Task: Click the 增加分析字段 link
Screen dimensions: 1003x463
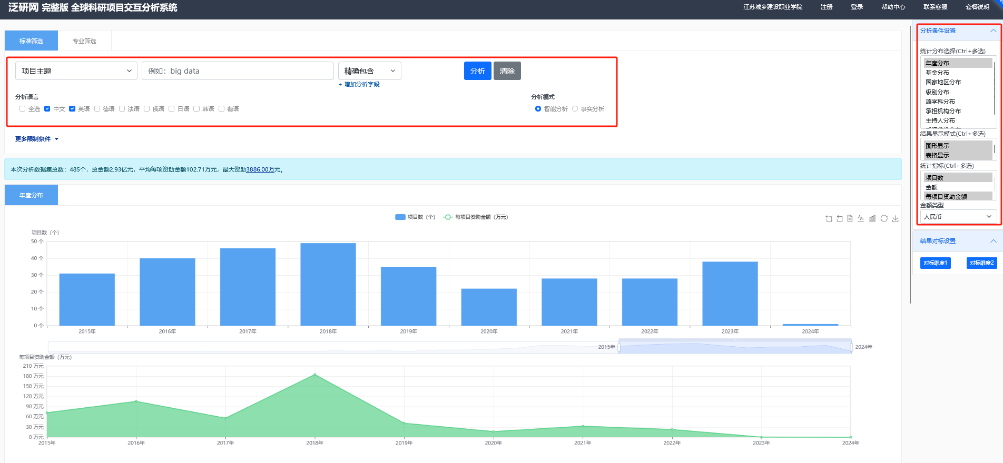Action: [359, 84]
